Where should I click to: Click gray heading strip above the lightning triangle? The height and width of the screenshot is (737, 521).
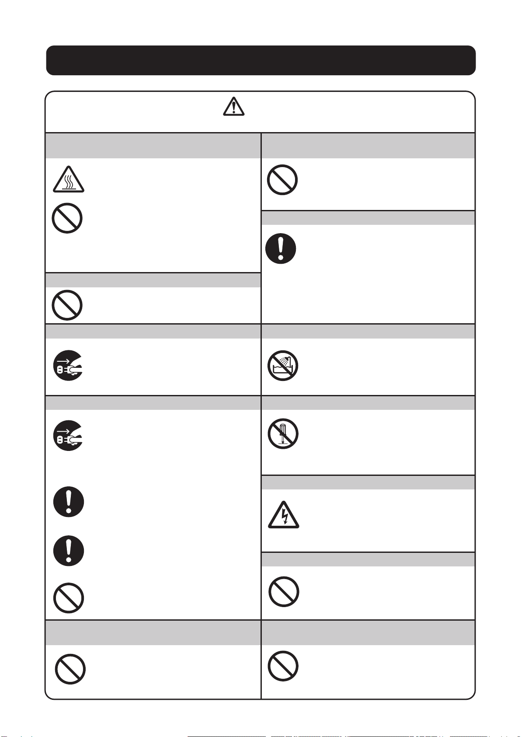tap(368, 483)
